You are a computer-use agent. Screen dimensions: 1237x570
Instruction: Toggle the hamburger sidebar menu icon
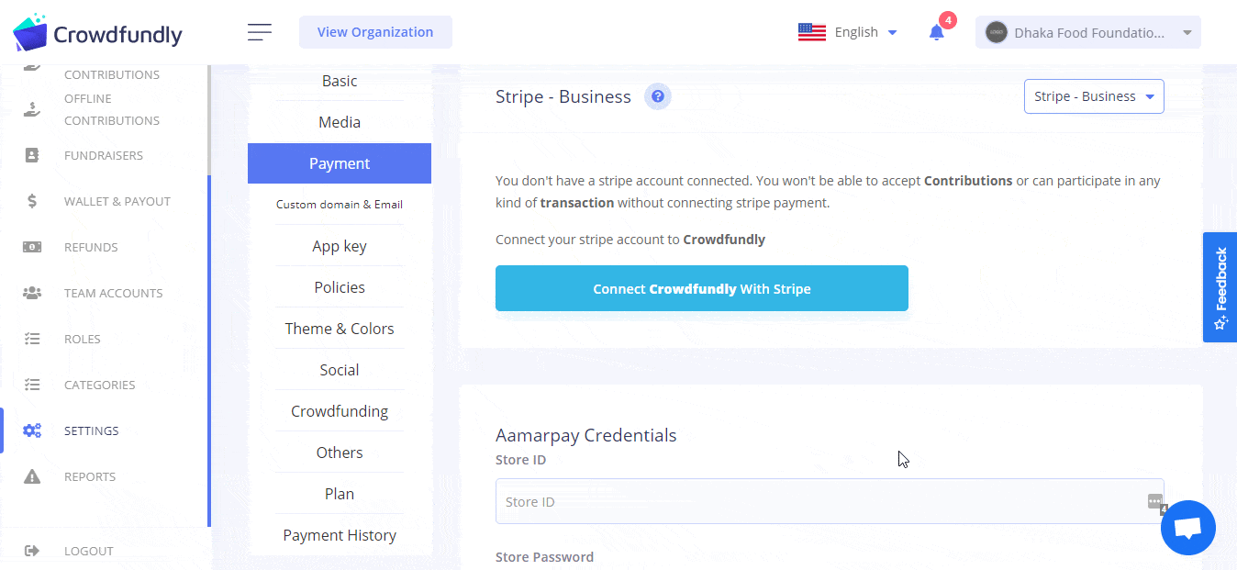[x=260, y=32]
